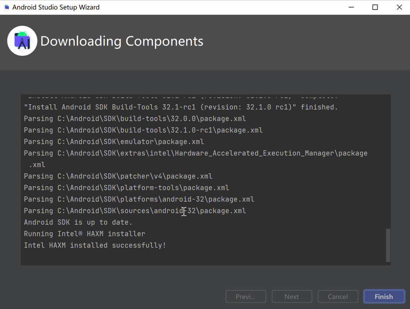Click the log scrollbar thumb
410x309 pixels.
click(x=388, y=245)
